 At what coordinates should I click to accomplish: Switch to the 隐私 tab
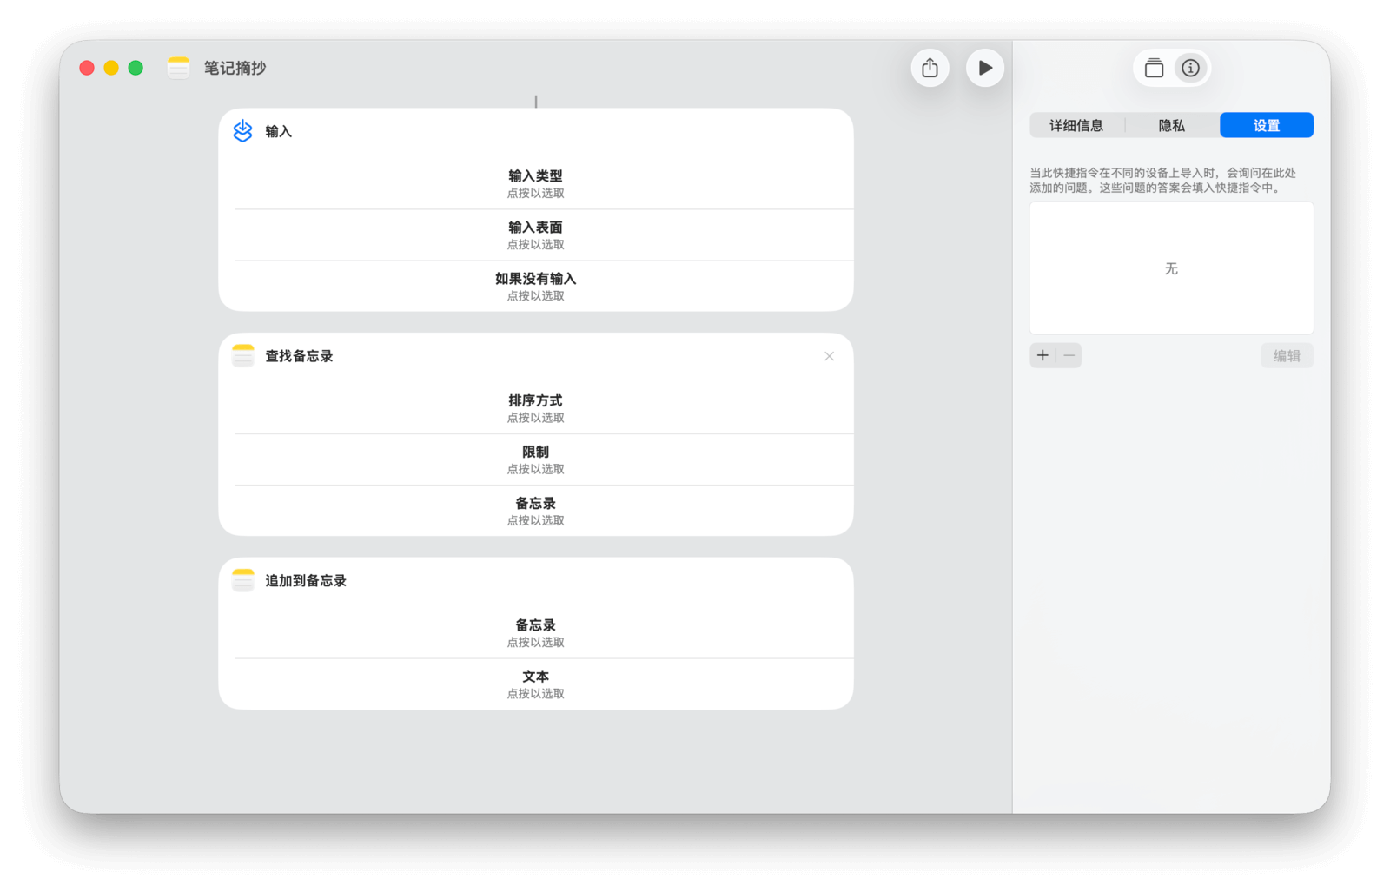(1171, 125)
